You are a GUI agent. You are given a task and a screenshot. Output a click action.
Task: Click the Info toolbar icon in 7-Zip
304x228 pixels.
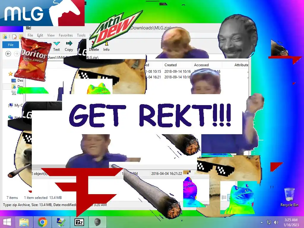(106, 44)
